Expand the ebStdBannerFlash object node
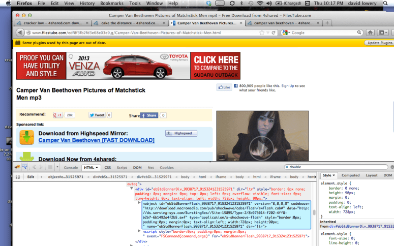 coord(139,202)
